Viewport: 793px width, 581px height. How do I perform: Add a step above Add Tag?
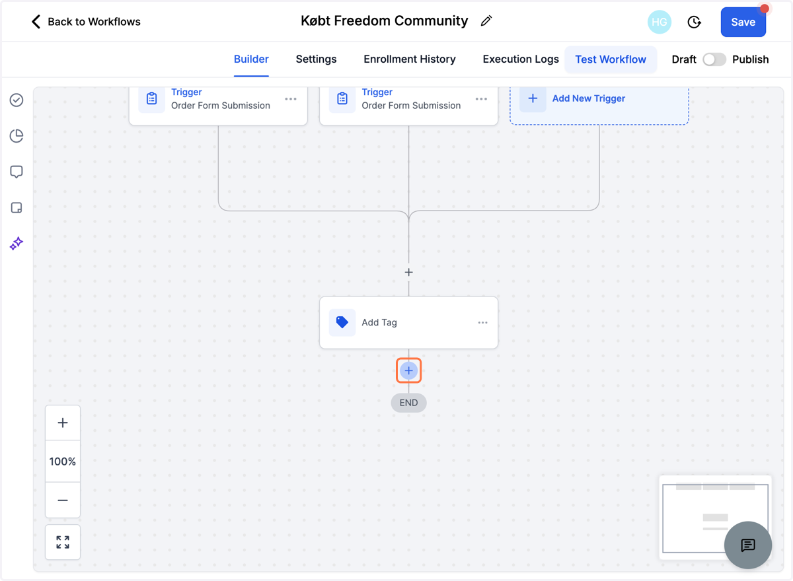pos(408,272)
